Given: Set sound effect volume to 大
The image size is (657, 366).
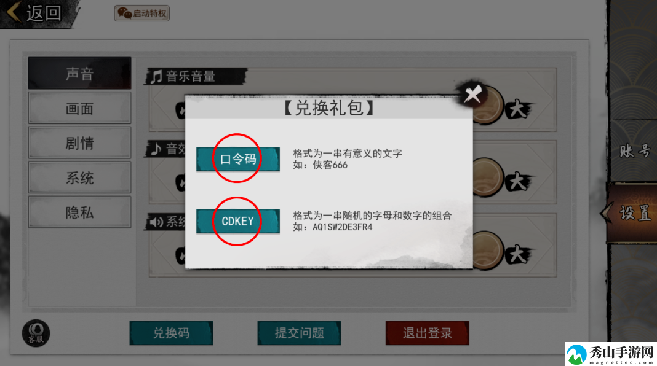Looking at the screenshot, I should point(517,182).
